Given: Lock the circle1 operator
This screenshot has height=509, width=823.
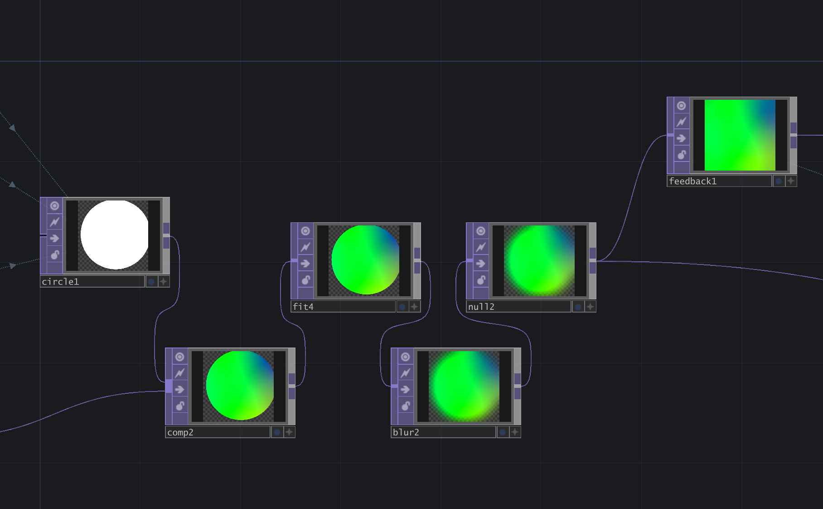Looking at the screenshot, I should [54, 255].
